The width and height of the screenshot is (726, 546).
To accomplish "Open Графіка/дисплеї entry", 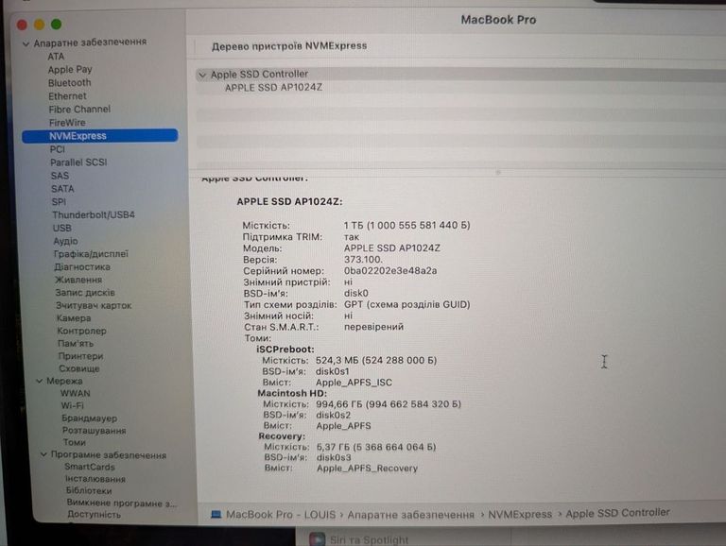I will (91, 254).
